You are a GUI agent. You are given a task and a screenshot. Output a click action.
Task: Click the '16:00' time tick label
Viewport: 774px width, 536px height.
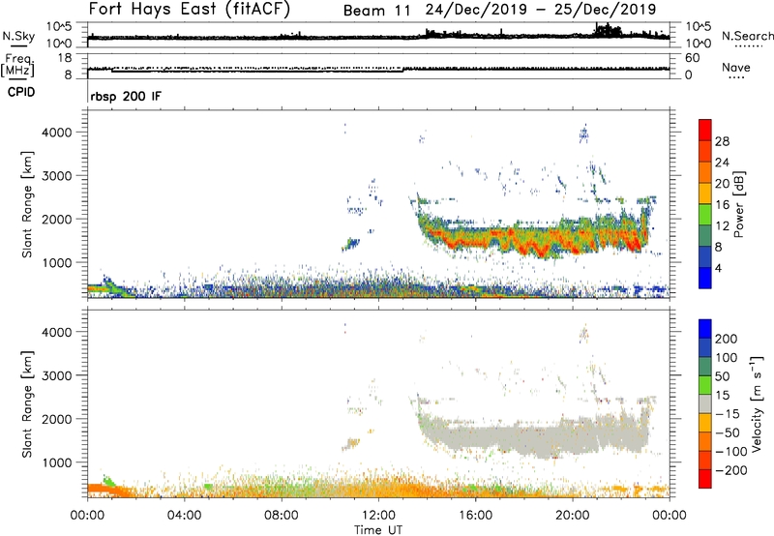point(475,516)
